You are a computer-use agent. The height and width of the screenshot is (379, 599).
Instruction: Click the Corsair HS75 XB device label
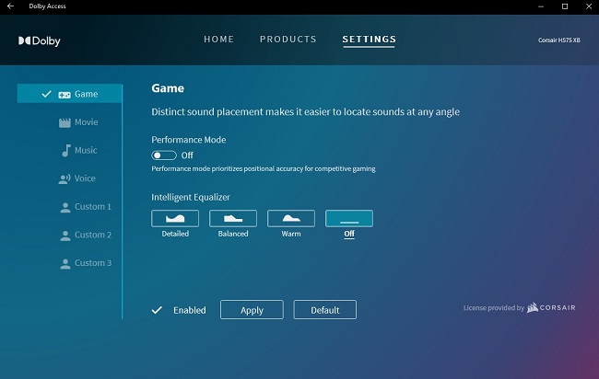click(x=558, y=40)
